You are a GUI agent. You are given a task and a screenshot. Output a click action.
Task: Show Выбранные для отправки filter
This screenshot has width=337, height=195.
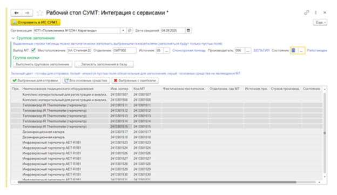(x=36, y=80)
